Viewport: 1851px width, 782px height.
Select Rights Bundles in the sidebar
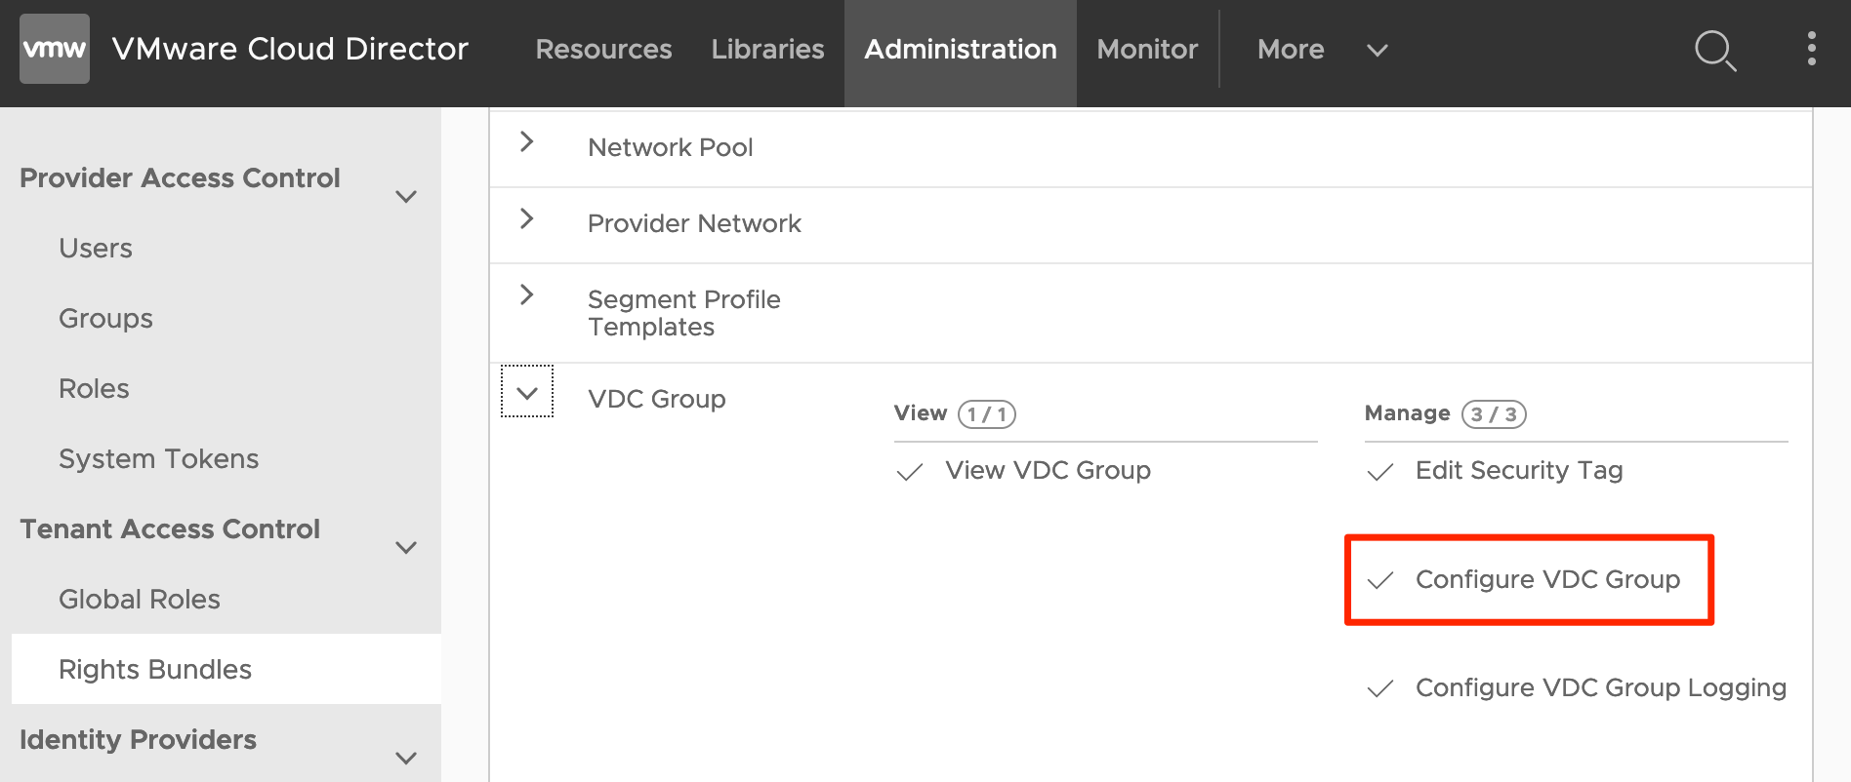155,670
